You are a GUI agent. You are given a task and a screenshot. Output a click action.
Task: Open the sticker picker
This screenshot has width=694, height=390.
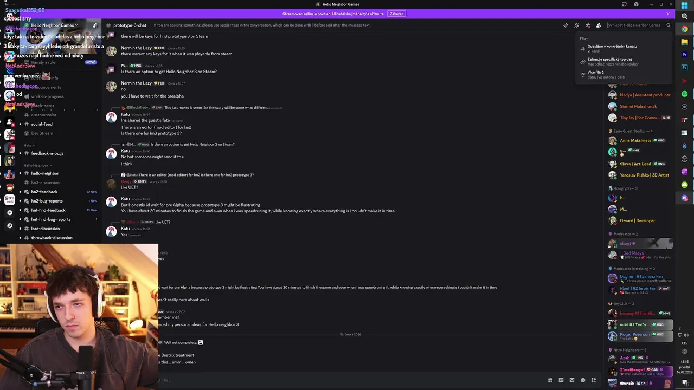(572, 380)
